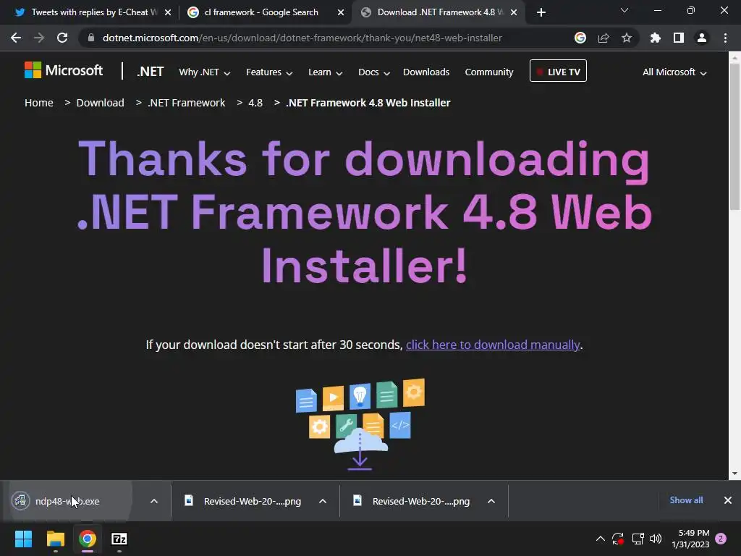The height and width of the screenshot is (556, 741).
Task: Click 'click here to download manually' link
Action: coord(492,345)
